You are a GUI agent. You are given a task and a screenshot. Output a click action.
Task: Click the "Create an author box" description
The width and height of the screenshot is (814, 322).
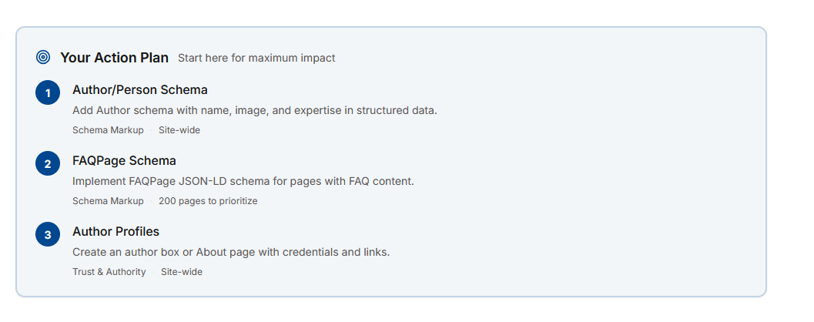click(231, 252)
